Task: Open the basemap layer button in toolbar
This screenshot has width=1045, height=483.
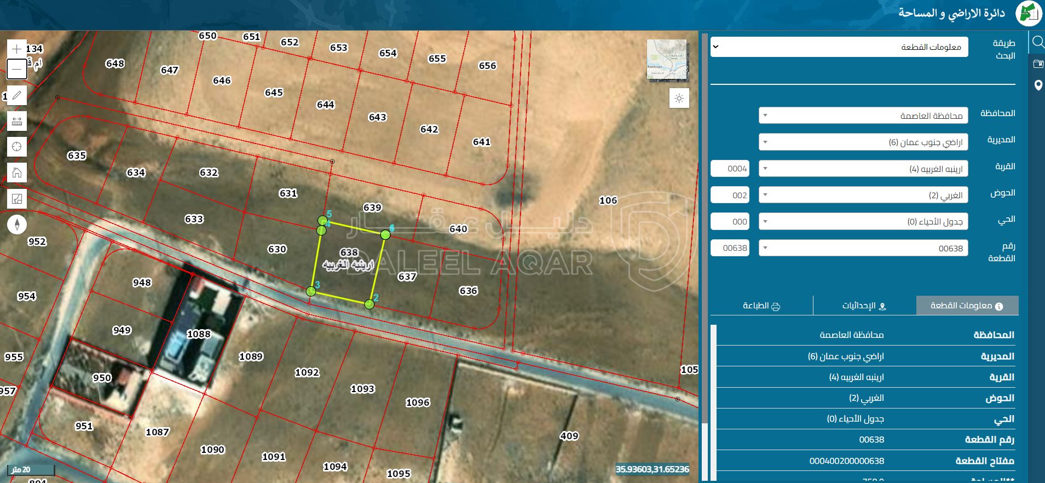Action: click(x=16, y=199)
